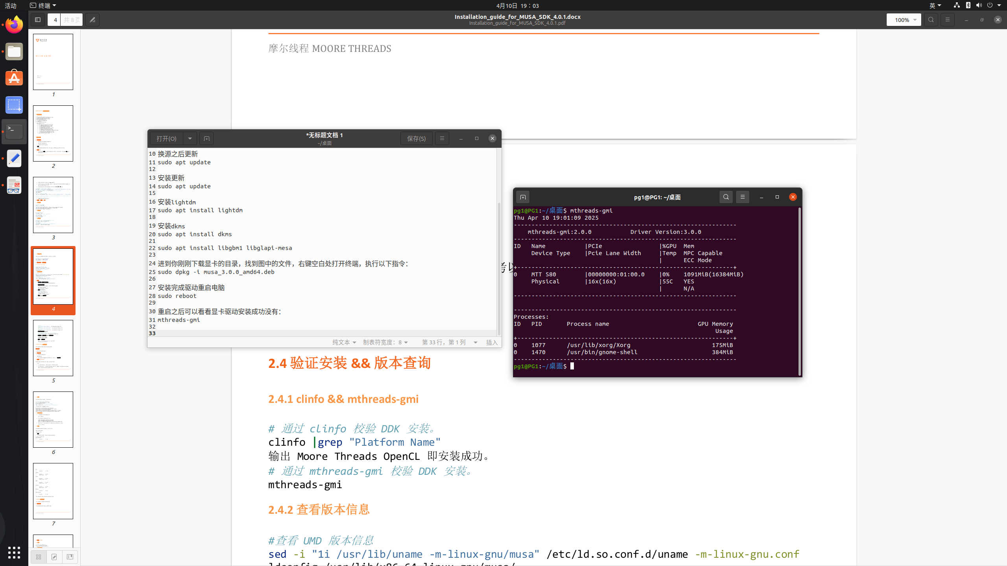Click 活动 activities button in top bar
The width and height of the screenshot is (1007, 566).
(x=11, y=6)
